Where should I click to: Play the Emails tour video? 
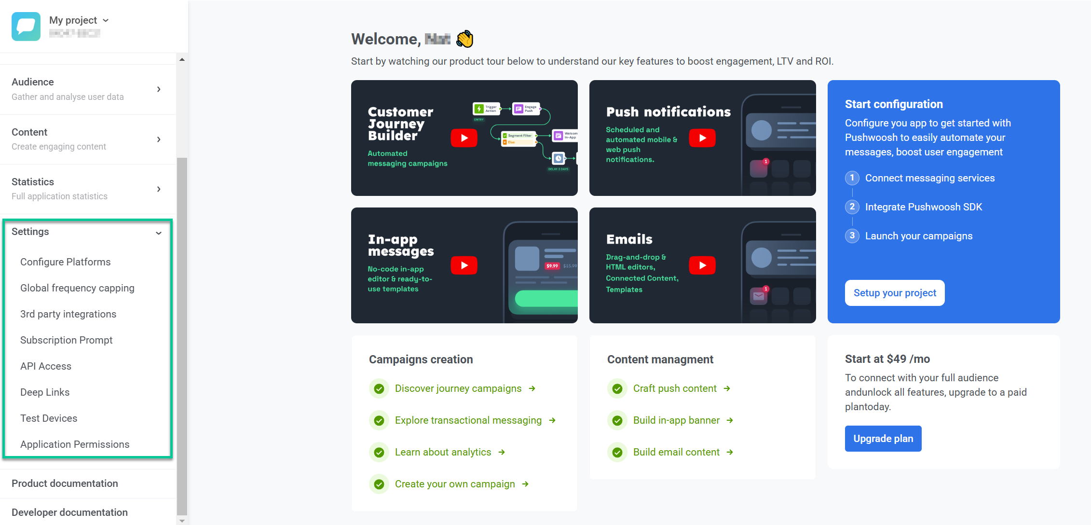(x=702, y=265)
